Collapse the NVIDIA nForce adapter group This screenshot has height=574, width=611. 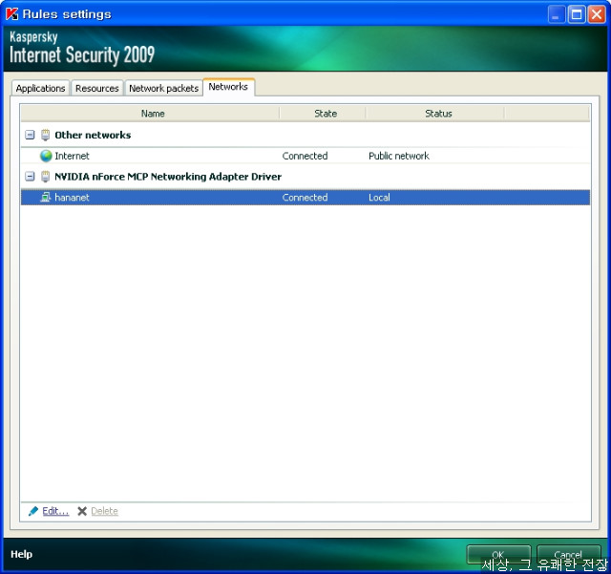click(x=30, y=177)
